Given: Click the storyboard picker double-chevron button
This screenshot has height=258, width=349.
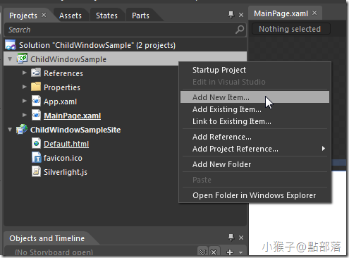Looking at the screenshot, I should coord(202,252).
